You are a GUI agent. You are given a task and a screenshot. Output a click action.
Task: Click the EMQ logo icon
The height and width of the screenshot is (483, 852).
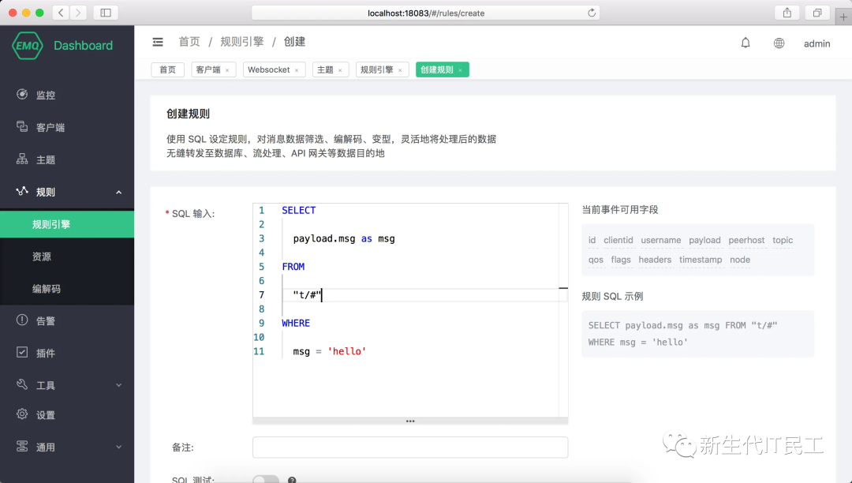(27, 46)
